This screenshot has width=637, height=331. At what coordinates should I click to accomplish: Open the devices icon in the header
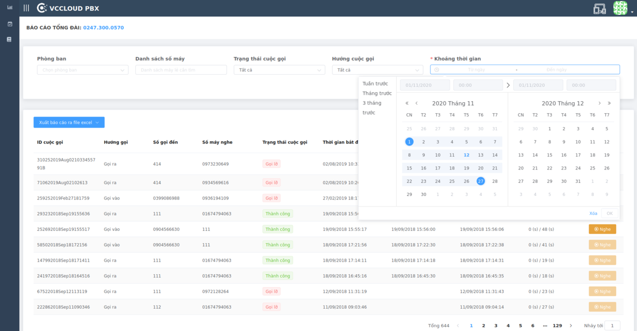click(x=600, y=8)
